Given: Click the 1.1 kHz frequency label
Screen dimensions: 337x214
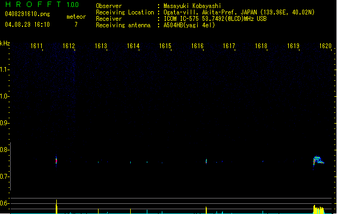Looking at the screenshot, I should coord(4,70).
